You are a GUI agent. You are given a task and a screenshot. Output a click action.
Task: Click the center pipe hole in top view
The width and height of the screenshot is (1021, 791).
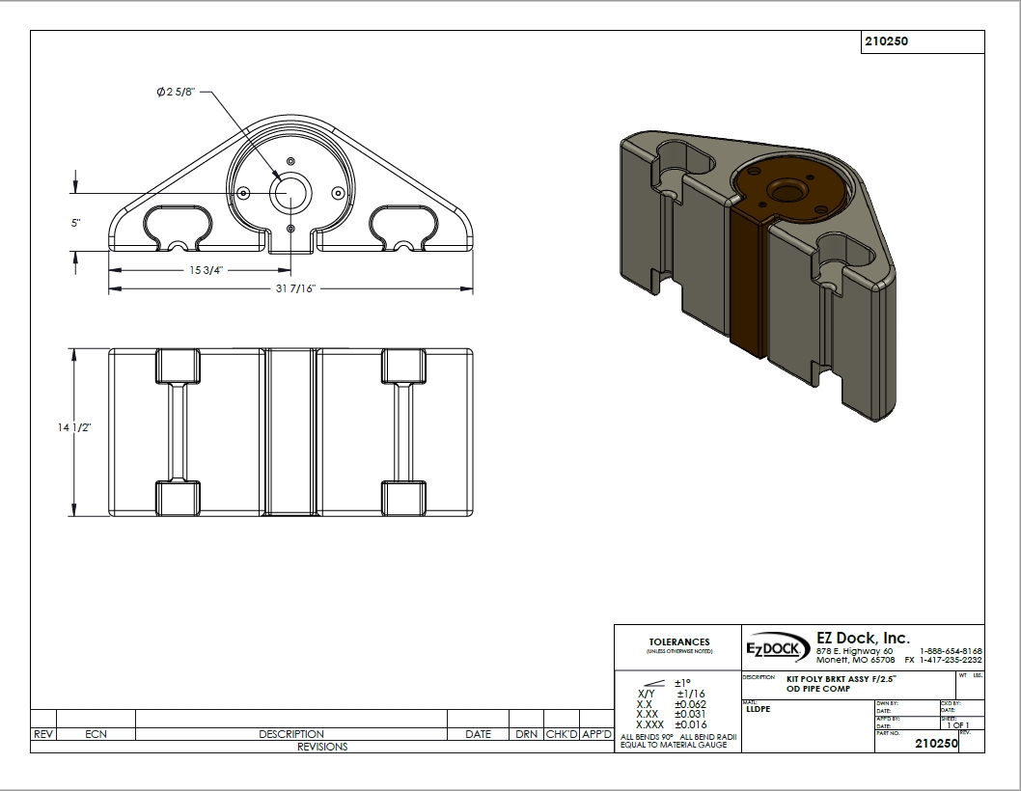pos(290,193)
